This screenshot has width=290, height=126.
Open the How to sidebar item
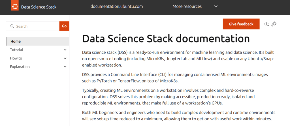(x=16, y=58)
